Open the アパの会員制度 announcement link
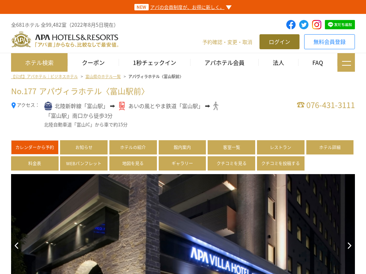366x274 pixels. point(187,7)
